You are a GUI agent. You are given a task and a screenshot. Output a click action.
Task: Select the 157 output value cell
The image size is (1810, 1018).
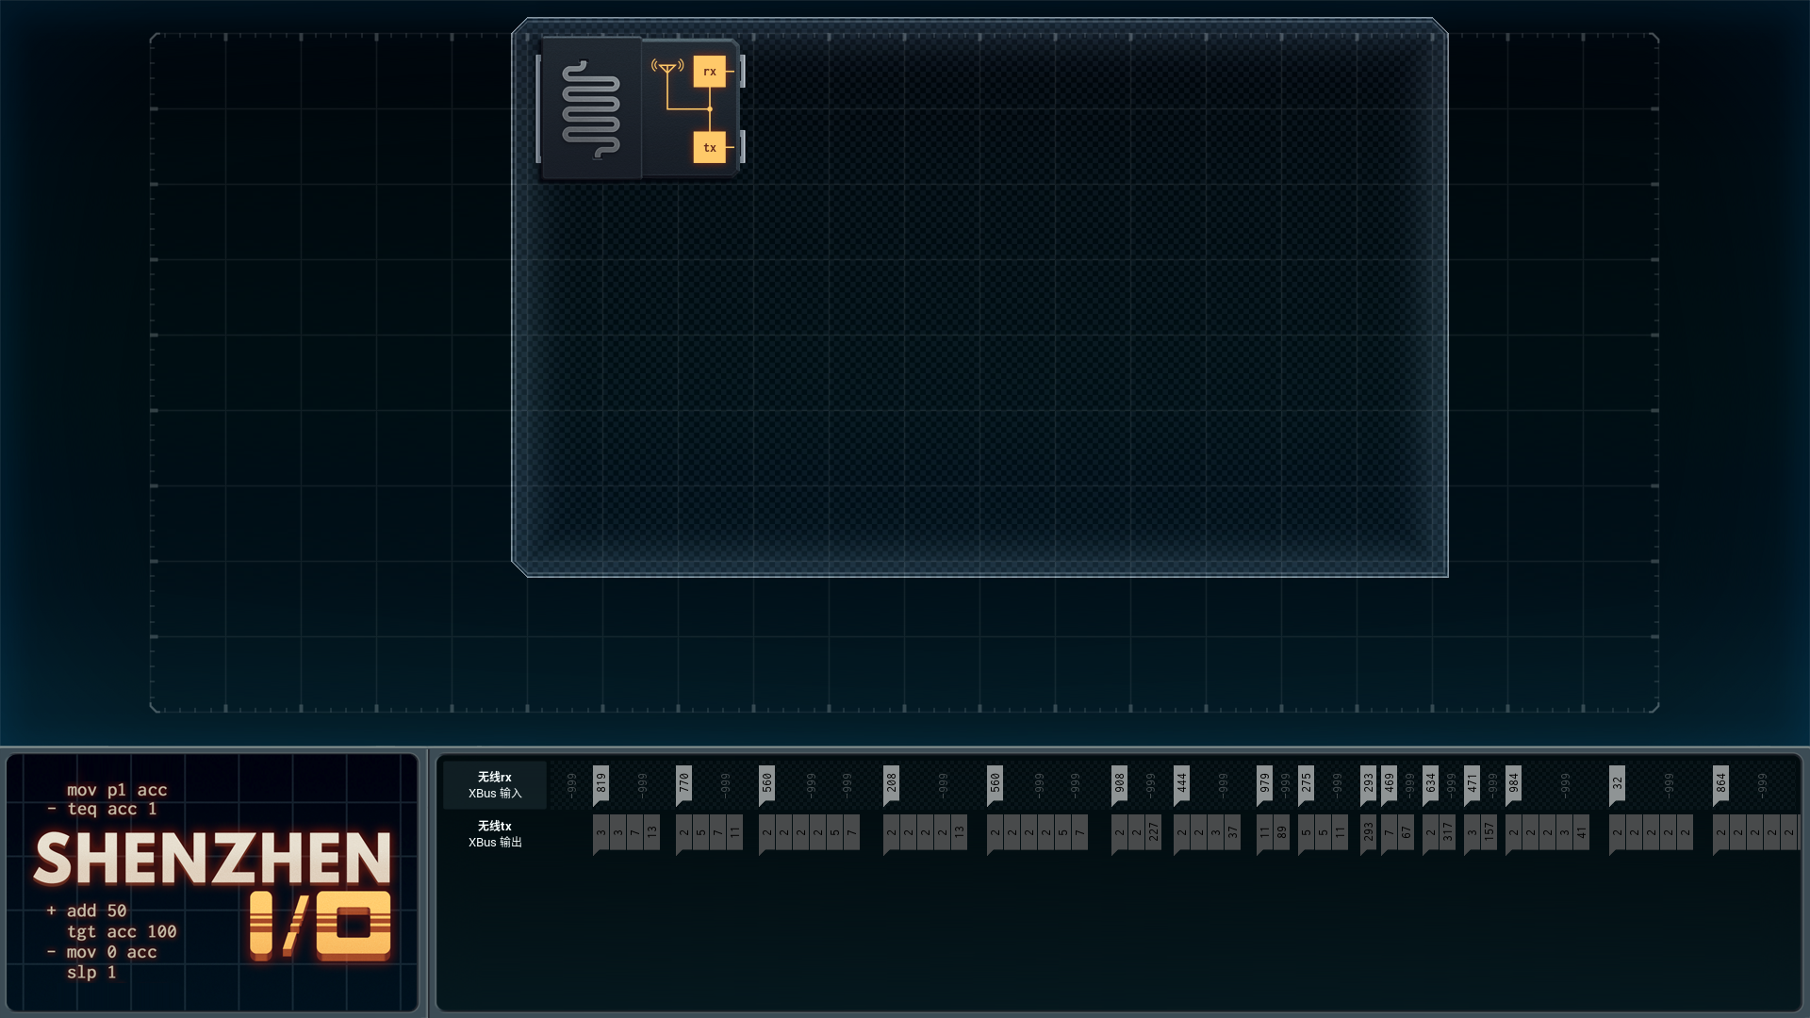click(x=1489, y=832)
